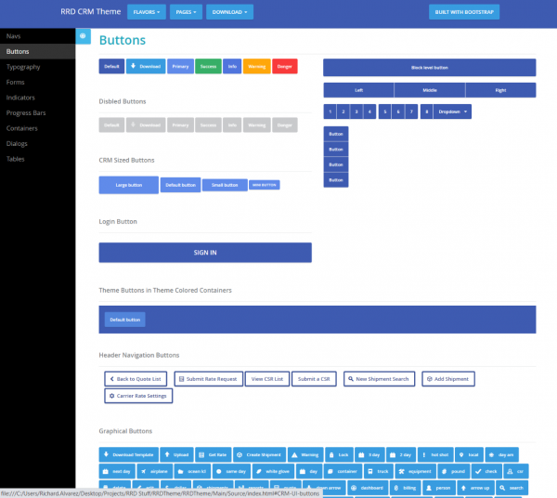Open the Progress Bars sidebar item
This screenshot has width=557, height=498.
click(x=26, y=112)
